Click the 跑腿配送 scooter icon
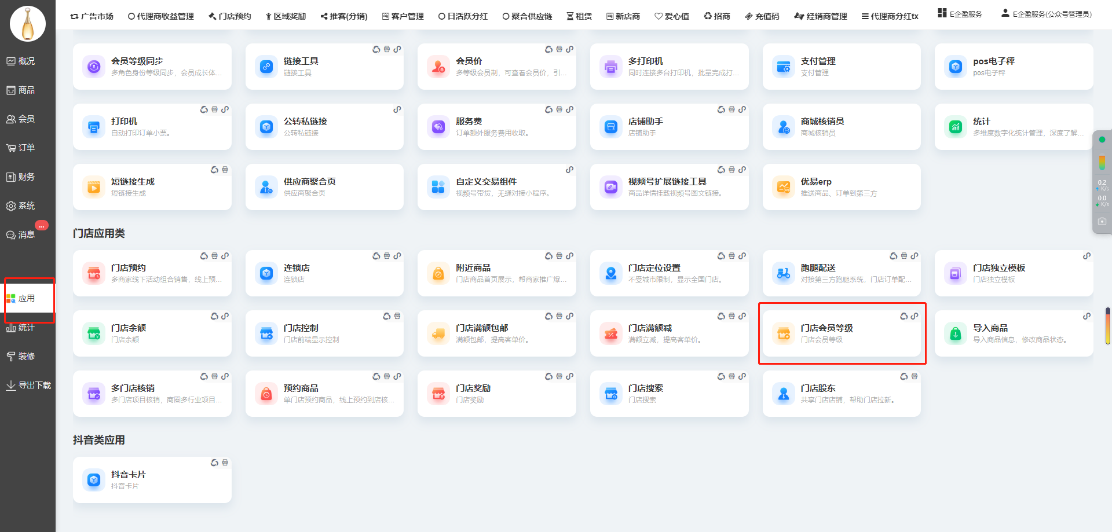 783,273
